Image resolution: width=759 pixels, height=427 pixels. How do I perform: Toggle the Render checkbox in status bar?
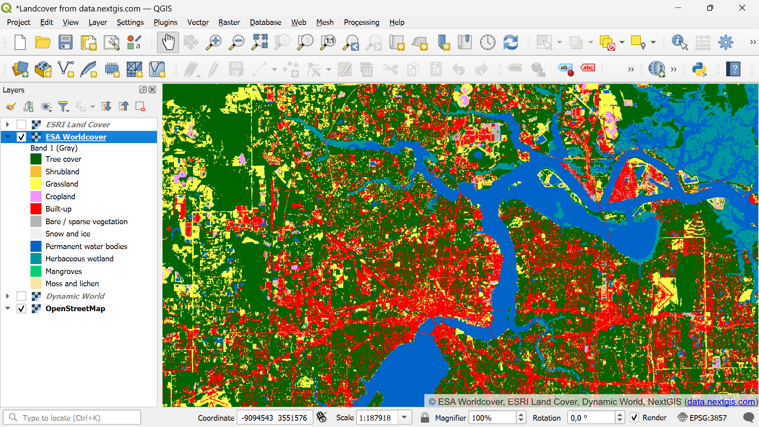click(634, 418)
